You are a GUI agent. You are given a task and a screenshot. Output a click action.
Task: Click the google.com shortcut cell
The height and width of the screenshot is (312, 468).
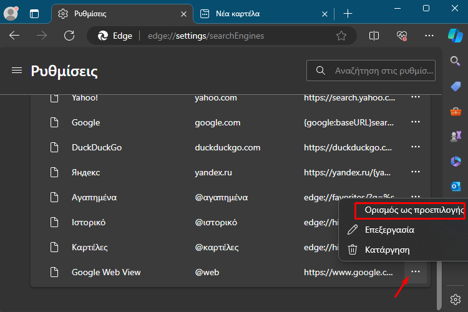(218, 122)
